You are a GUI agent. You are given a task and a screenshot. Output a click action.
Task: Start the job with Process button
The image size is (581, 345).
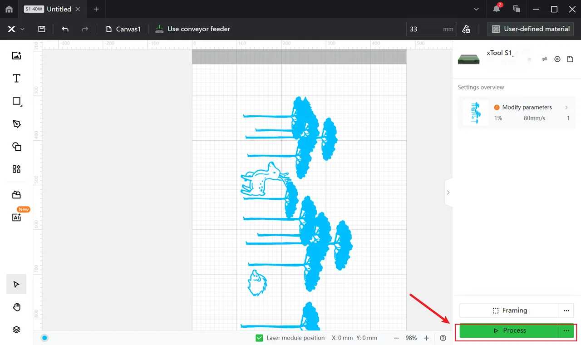click(x=509, y=330)
